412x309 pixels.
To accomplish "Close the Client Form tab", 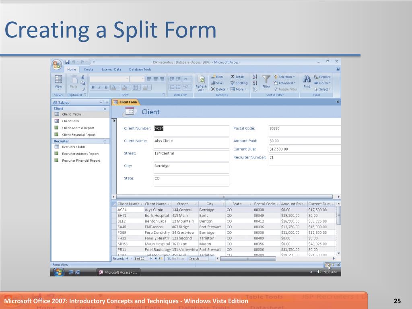I will [x=338, y=102].
